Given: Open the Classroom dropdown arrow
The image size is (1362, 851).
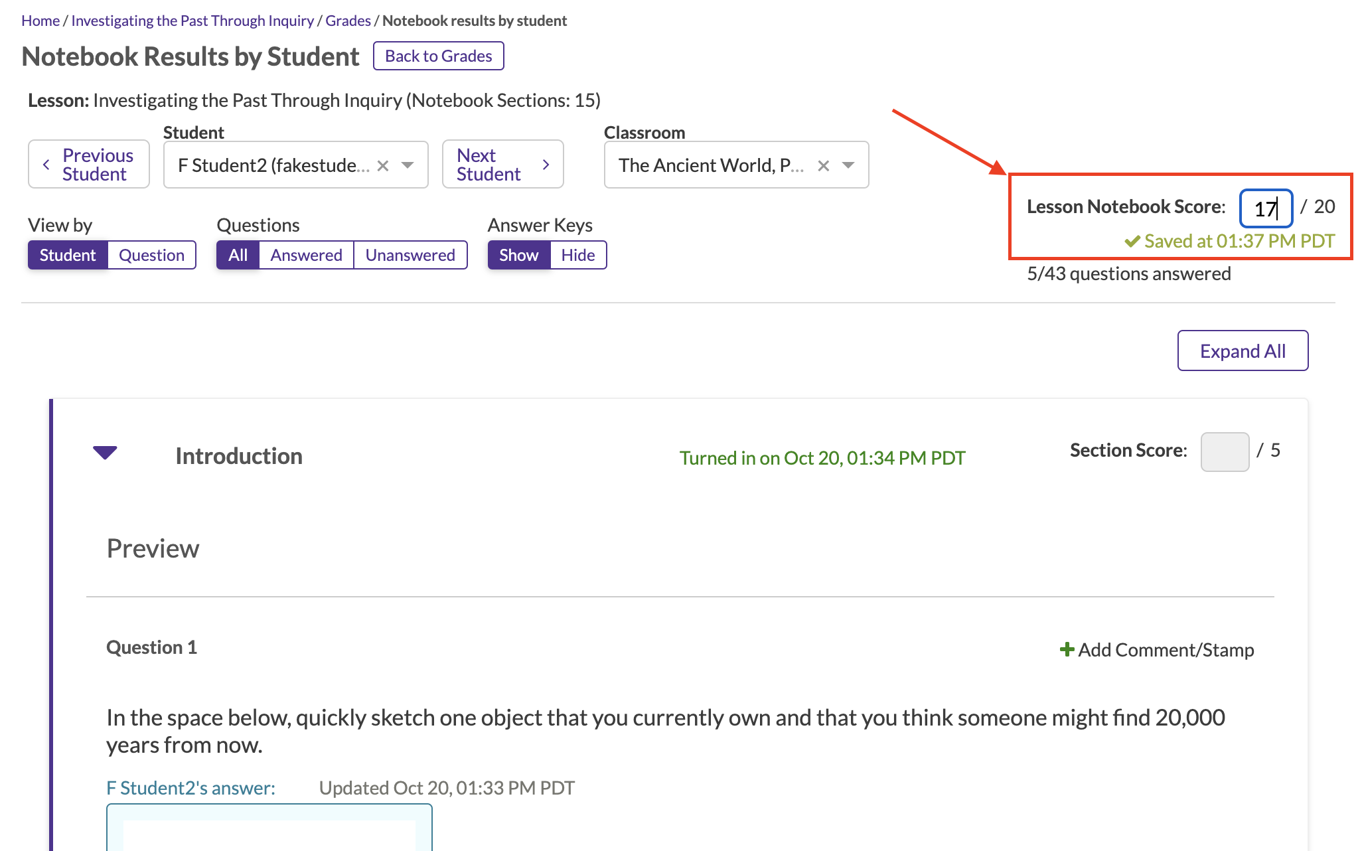Looking at the screenshot, I should pos(848,165).
